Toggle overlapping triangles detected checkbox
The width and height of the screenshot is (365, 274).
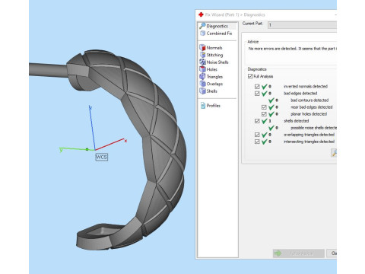point(257,135)
